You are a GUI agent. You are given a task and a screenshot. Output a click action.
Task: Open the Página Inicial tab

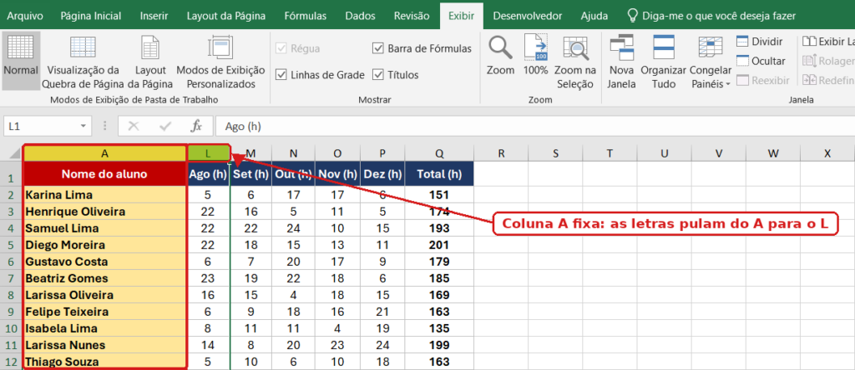(x=91, y=16)
